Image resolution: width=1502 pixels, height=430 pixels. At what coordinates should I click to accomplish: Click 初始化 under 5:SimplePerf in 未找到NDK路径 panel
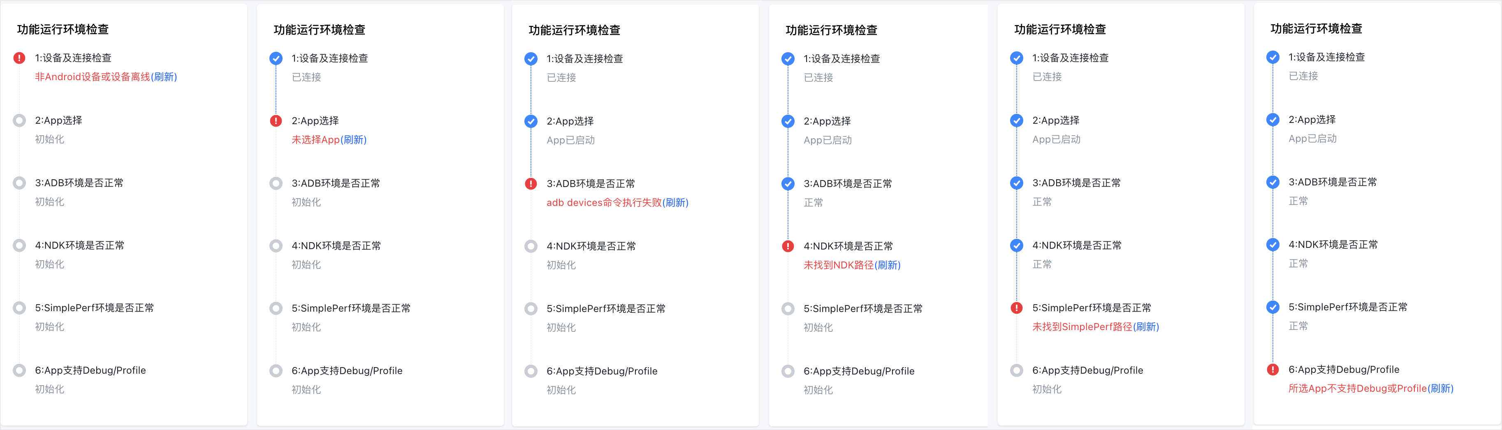coord(818,328)
